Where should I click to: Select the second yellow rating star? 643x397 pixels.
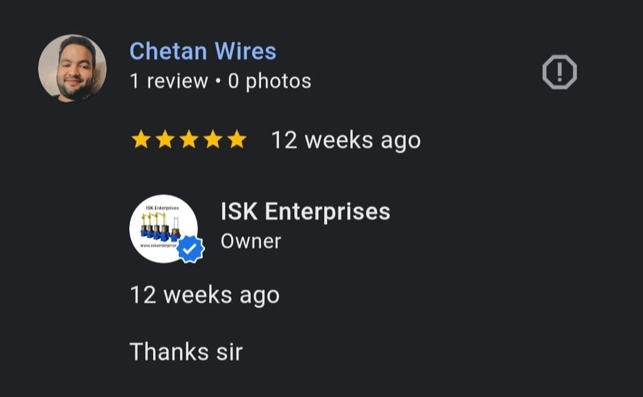pos(165,139)
